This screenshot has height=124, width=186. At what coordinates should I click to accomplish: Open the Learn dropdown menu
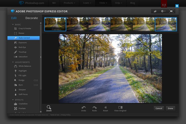tap(87, 3)
